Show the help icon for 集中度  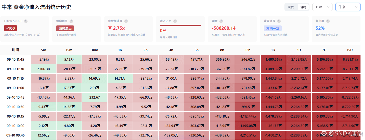coord(328,21)
